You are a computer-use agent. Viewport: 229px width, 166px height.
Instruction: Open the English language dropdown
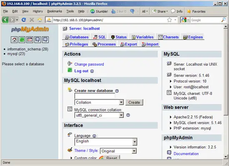tap(106, 142)
